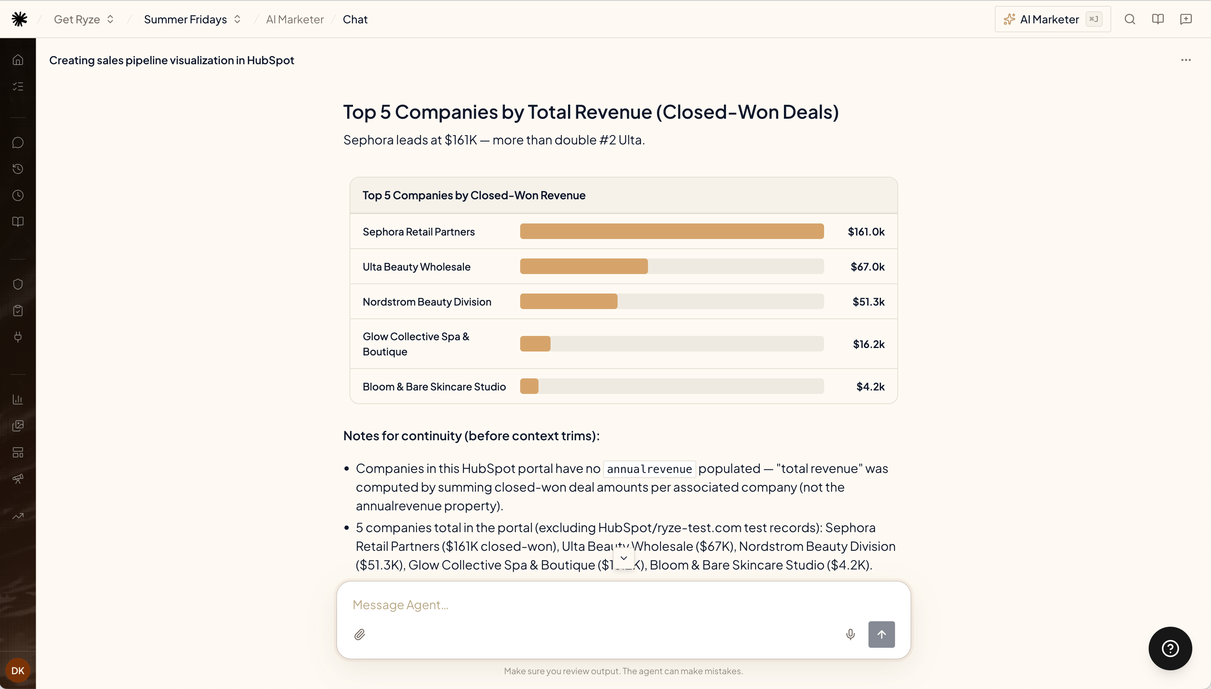This screenshot has height=689, width=1211.
Task: Open the checklist tasks icon in sidebar
Action: tap(18, 86)
